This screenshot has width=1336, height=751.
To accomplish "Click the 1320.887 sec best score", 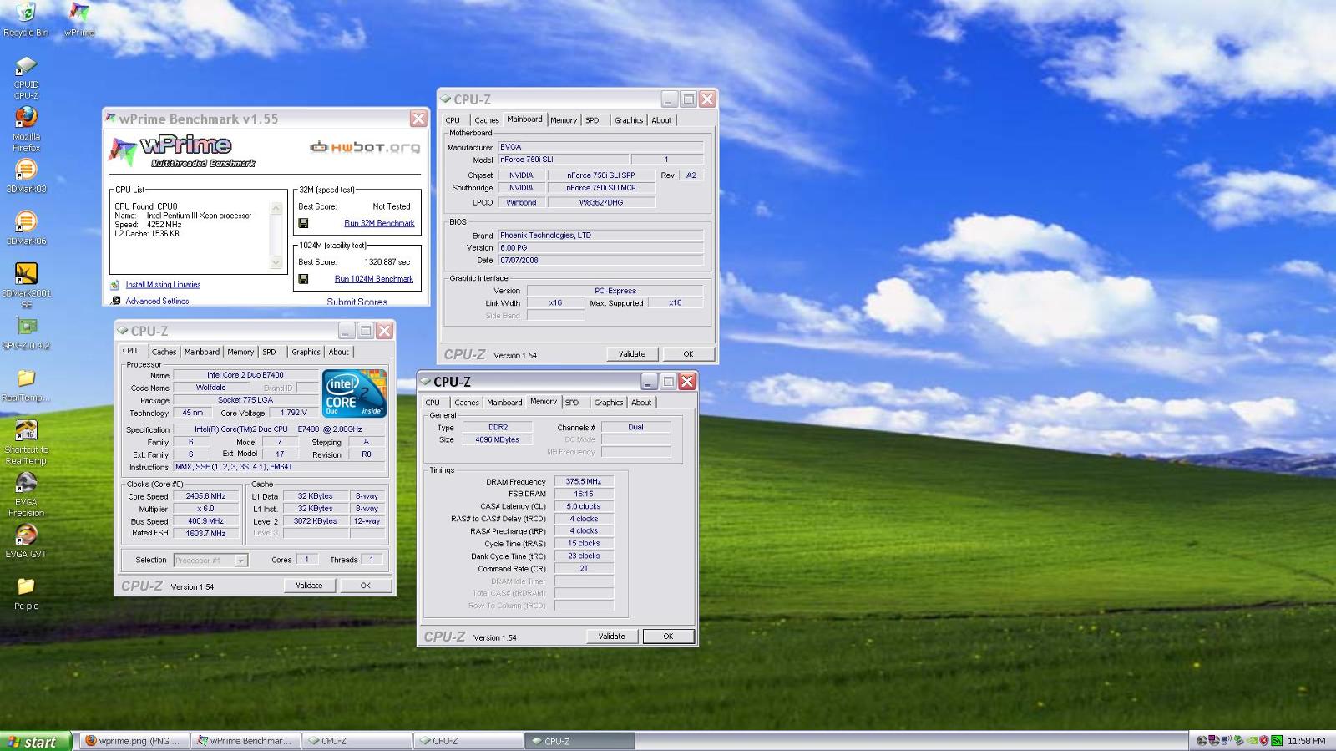I will 387,262.
